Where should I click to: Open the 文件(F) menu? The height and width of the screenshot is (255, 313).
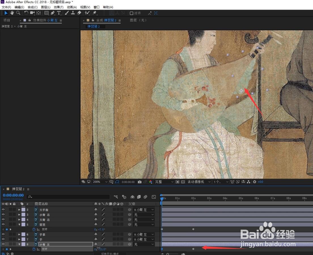pos(7,7)
